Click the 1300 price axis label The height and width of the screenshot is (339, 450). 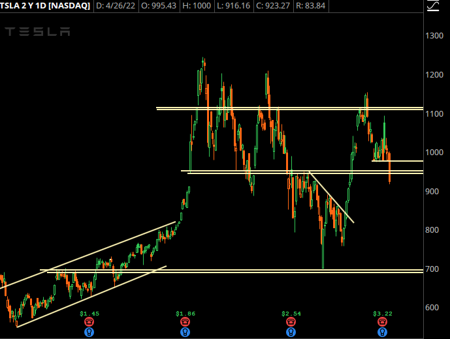tap(434, 36)
